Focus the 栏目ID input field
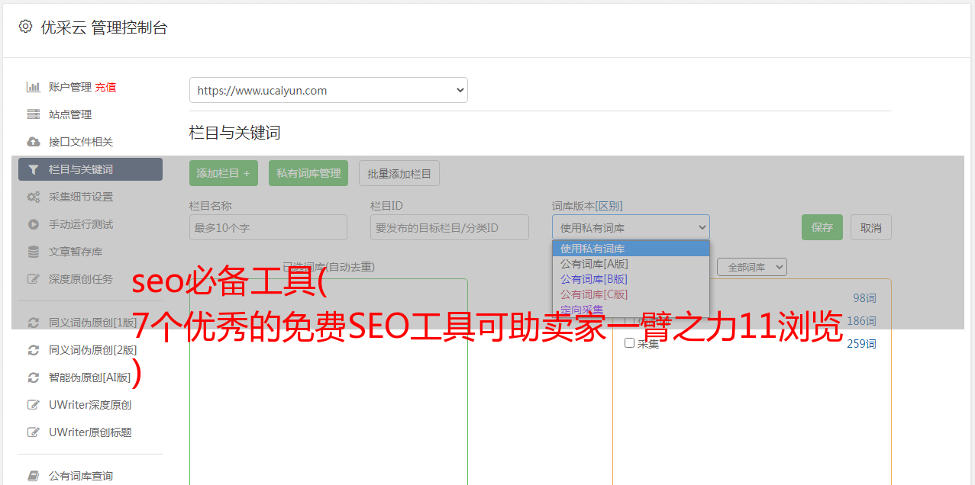Image resolution: width=975 pixels, height=485 pixels. [450, 227]
